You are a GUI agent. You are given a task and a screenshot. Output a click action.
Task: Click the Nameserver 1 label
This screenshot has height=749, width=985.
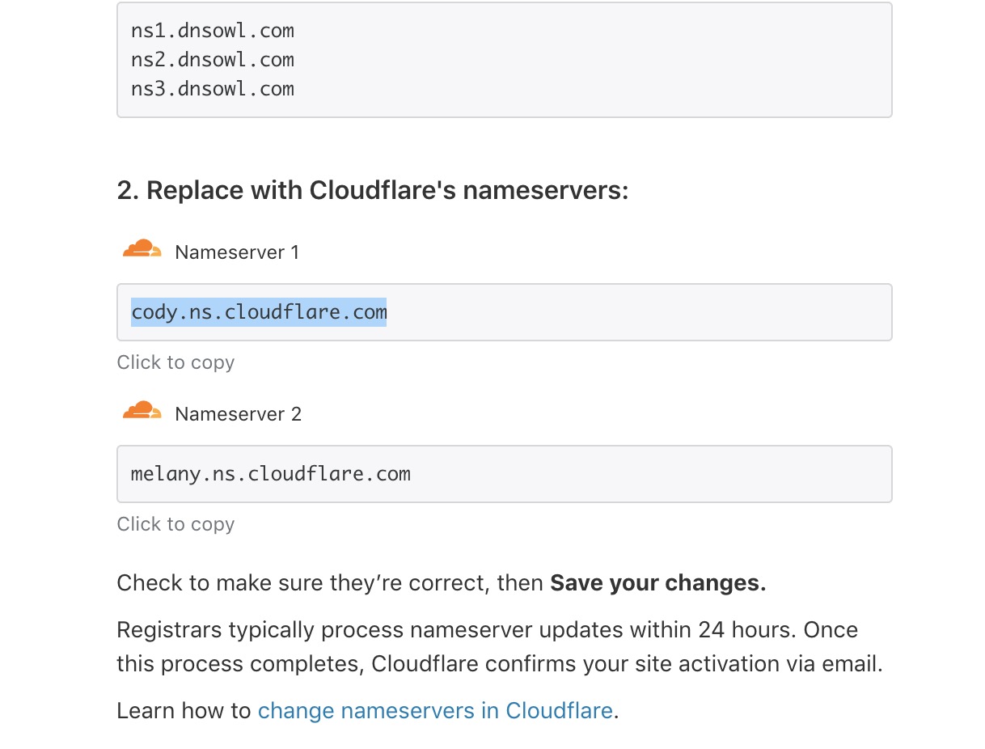pyautogui.click(x=237, y=252)
